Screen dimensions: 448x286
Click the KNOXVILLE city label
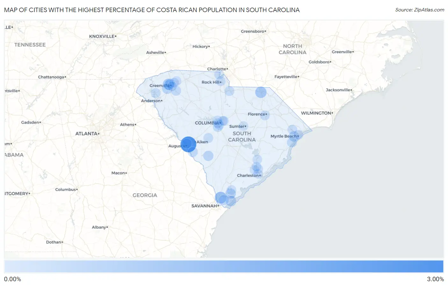pos(102,36)
